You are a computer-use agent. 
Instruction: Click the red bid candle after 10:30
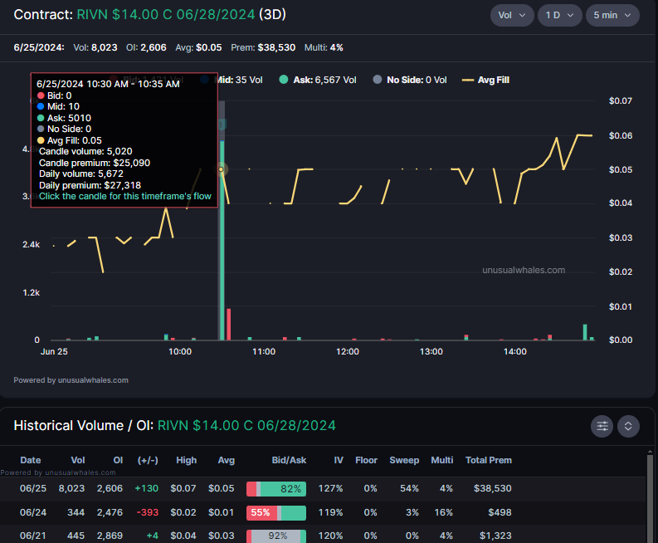tap(229, 324)
